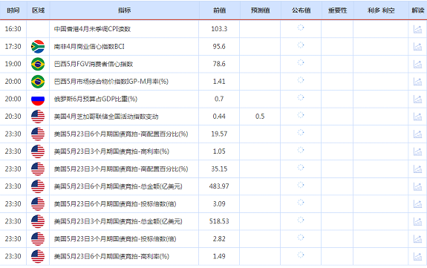Select indicator 巴西5月FGV消费者信心指数
Screen dimensions: 427x268
coord(94,64)
